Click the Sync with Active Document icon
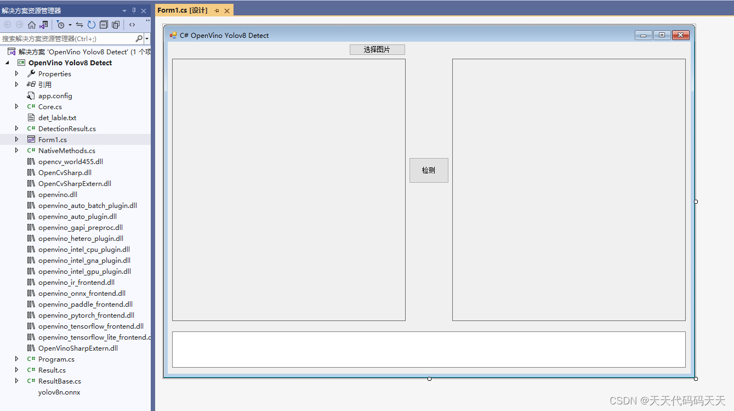Image resolution: width=734 pixels, height=411 pixels. pos(43,25)
